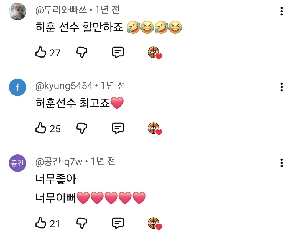Reply to the 히훈 선수 할만하죠 comment
The width and height of the screenshot is (299, 238).
click(118, 52)
